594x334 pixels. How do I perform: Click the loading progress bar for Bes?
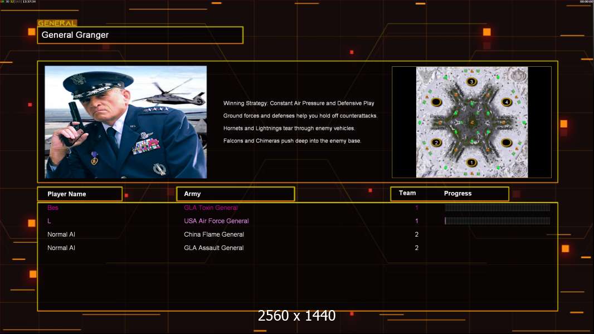tap(498, 207)
